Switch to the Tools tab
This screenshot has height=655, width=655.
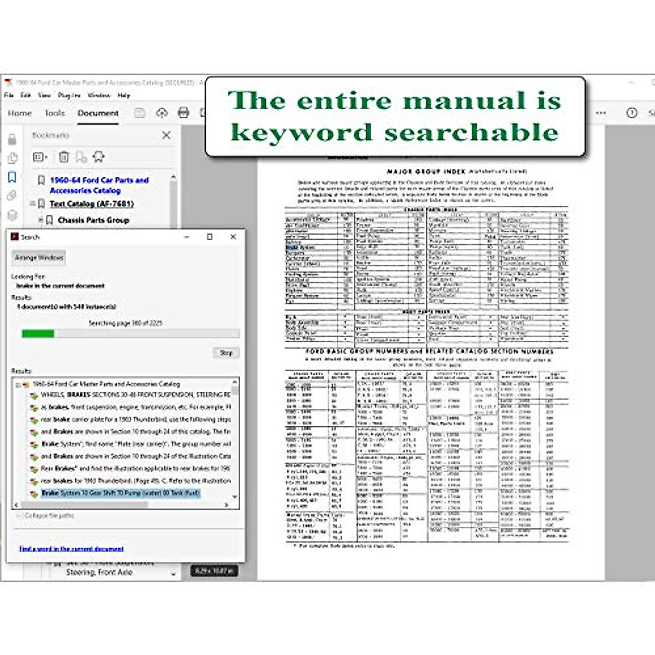pos(55,113)
